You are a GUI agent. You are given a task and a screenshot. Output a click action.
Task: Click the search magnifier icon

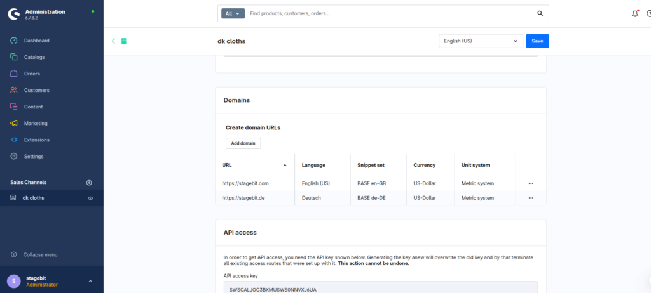point(540,14)
